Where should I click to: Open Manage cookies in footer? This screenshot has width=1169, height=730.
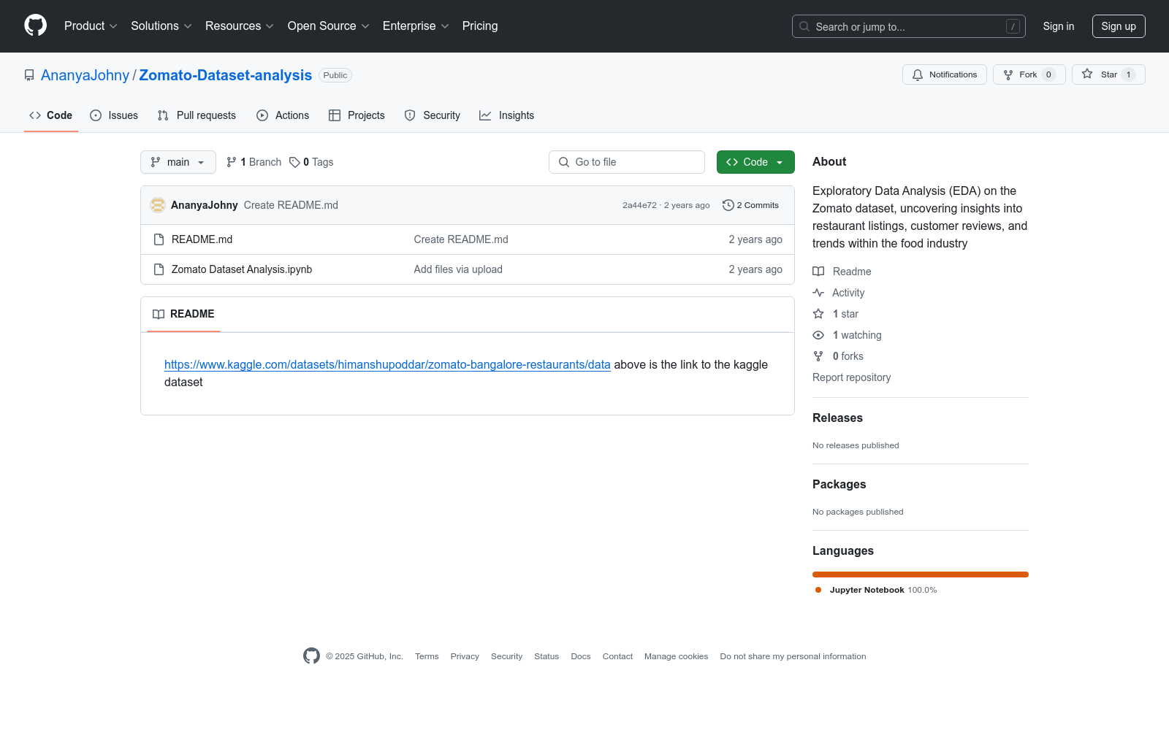coord(677,656)
